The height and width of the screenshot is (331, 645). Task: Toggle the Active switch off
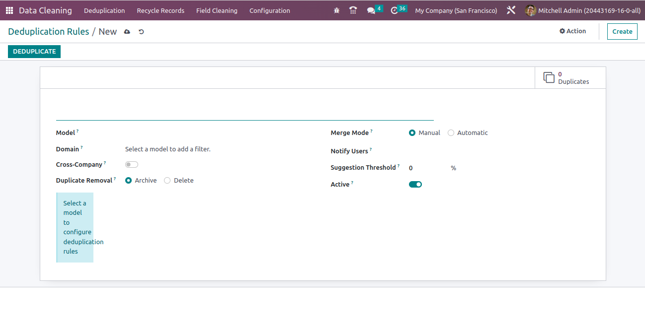point(415,185)
